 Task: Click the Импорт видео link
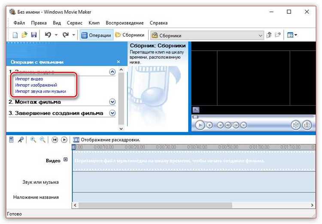click(29, 79)
